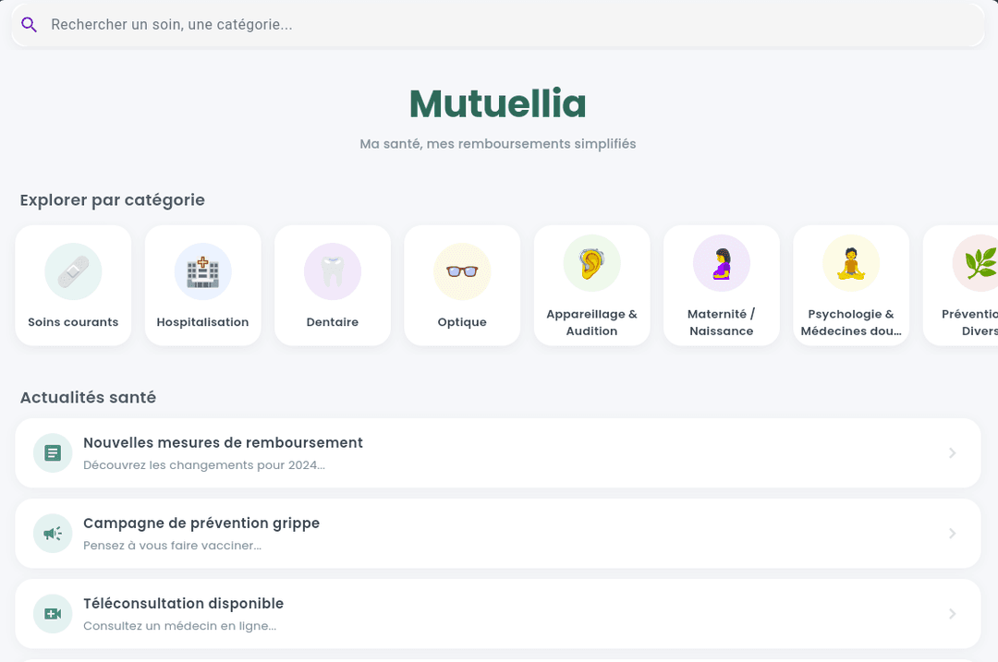The image size is (998, 662).
Task: Select the Dentaire tooth icon
Action: click(332, 271)
